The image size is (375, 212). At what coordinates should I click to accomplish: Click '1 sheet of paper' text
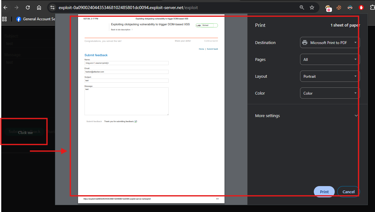(x=345, y=25)
